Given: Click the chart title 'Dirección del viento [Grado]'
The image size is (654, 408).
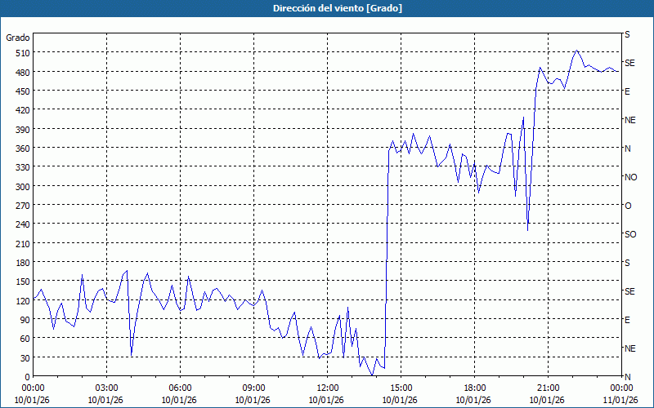Looking at the screenshot, I should pos(327,8).
